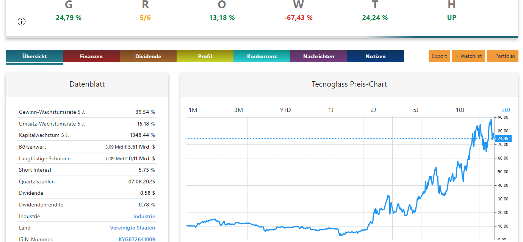Open the Dividende tab
The image size is (523, 242).
tap(148, 56)
